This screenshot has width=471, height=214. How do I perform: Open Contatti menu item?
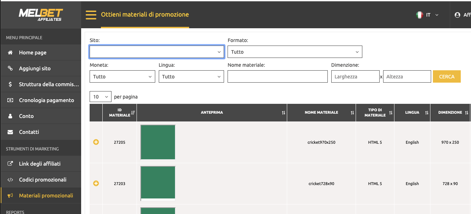click(41, 132)
